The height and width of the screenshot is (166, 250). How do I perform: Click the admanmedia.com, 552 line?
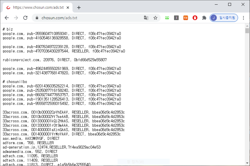[x=30, y=152]
